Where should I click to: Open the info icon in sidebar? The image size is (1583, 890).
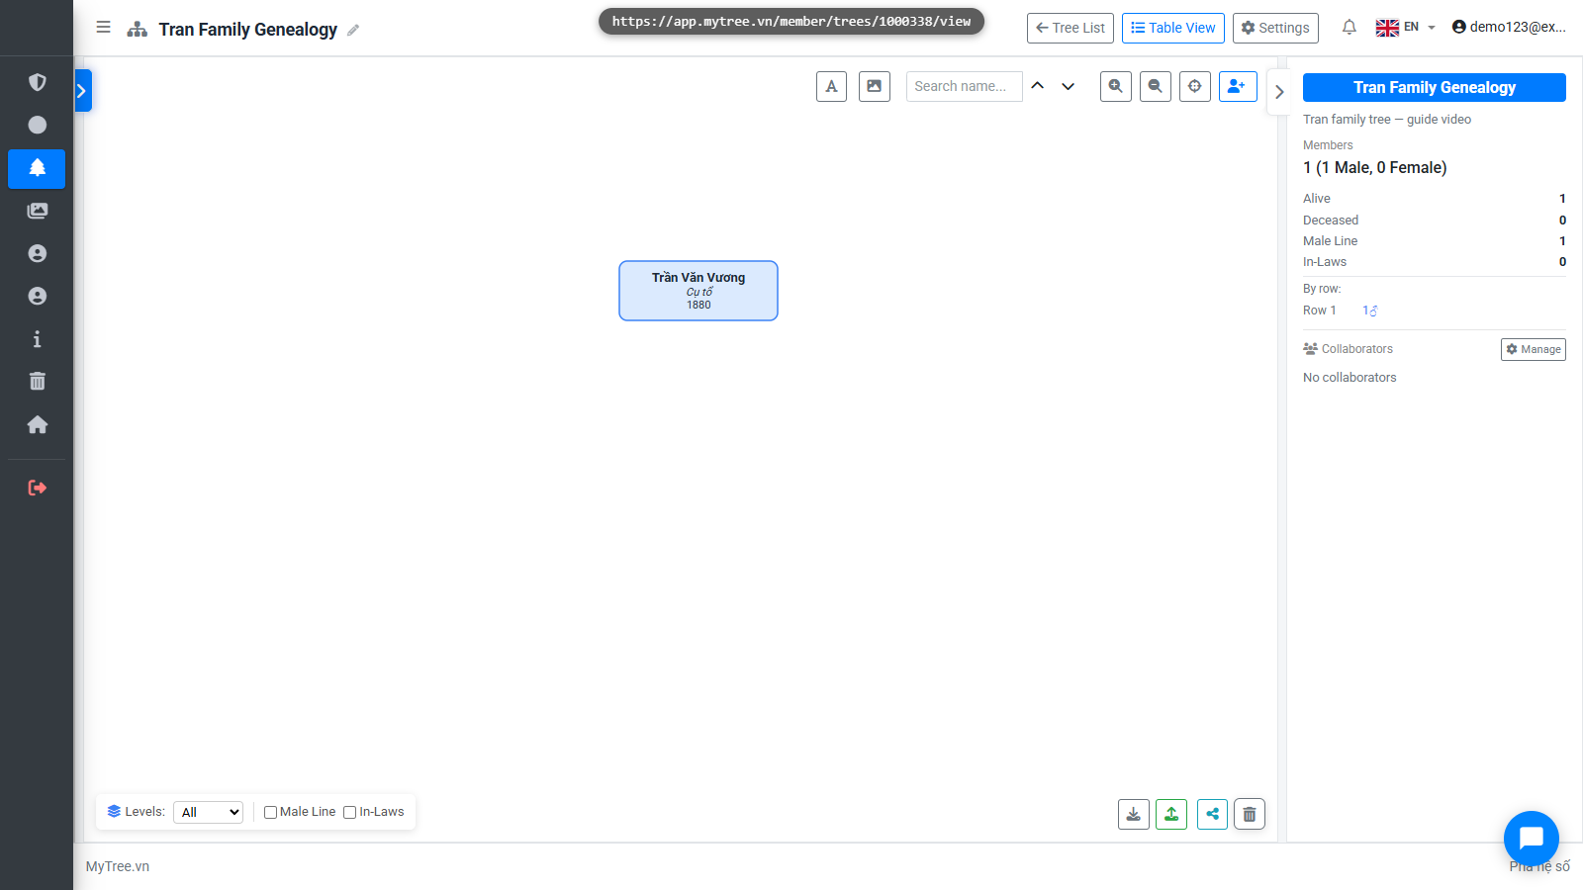(38, 339)
